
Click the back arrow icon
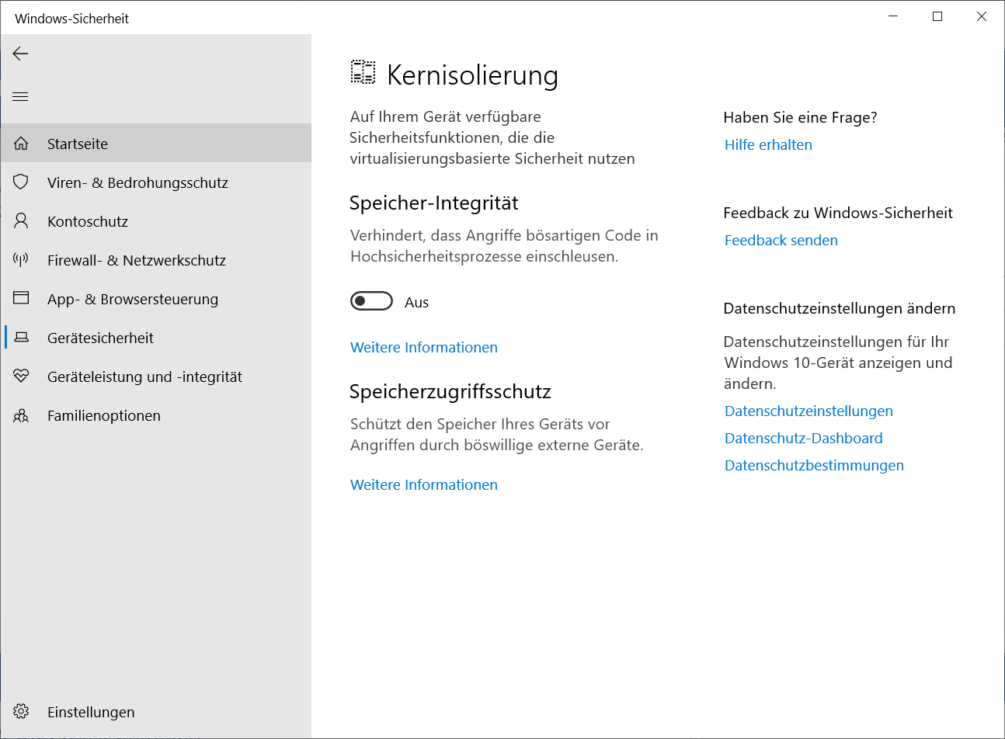point(21,54)
